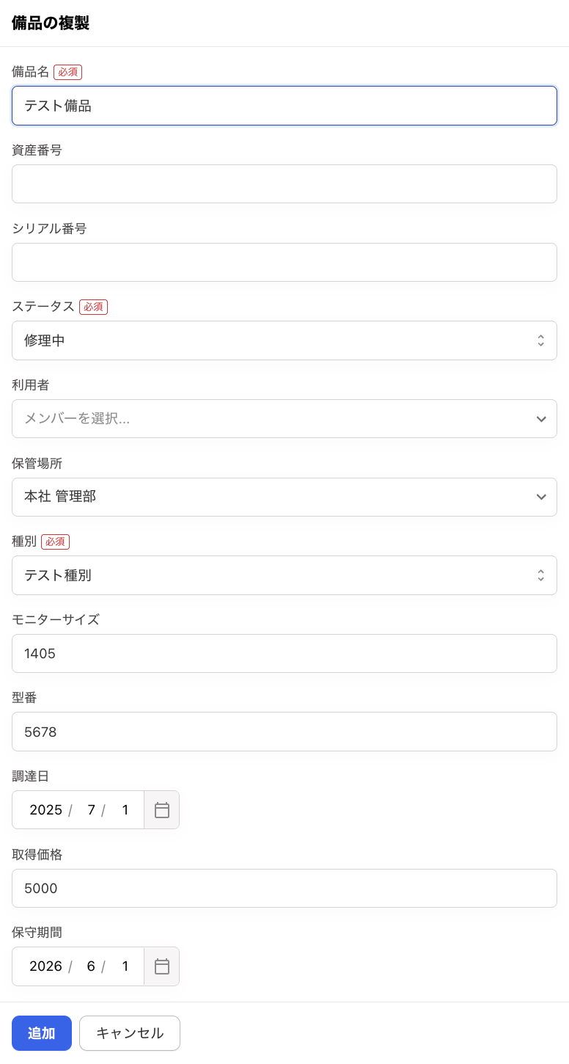This screenshot has width=569, height=1064.
Task: Open the 調達日 calendar picker icon
Action: (x=161, y=809)
